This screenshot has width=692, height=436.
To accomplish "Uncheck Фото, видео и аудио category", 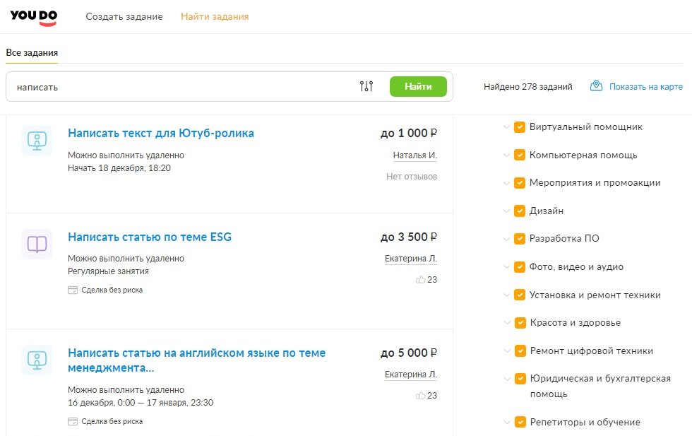I will pos(520,267).
